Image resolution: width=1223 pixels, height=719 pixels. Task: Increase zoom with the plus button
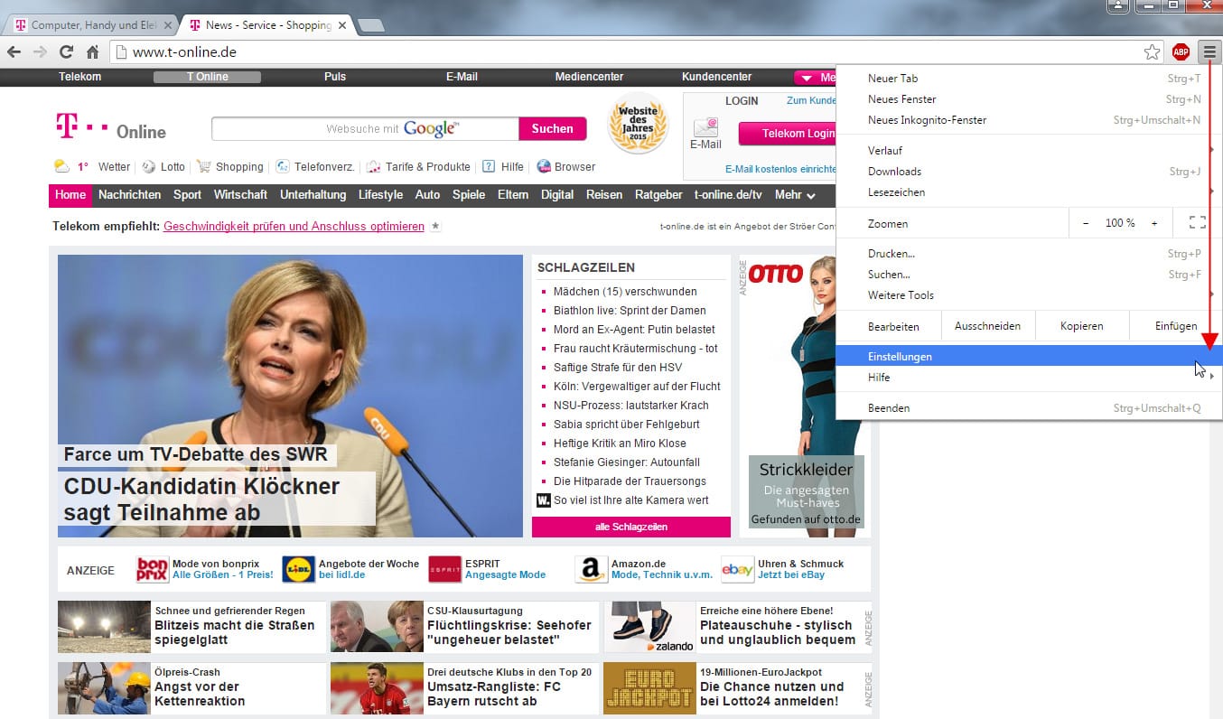coord(1154,223)
